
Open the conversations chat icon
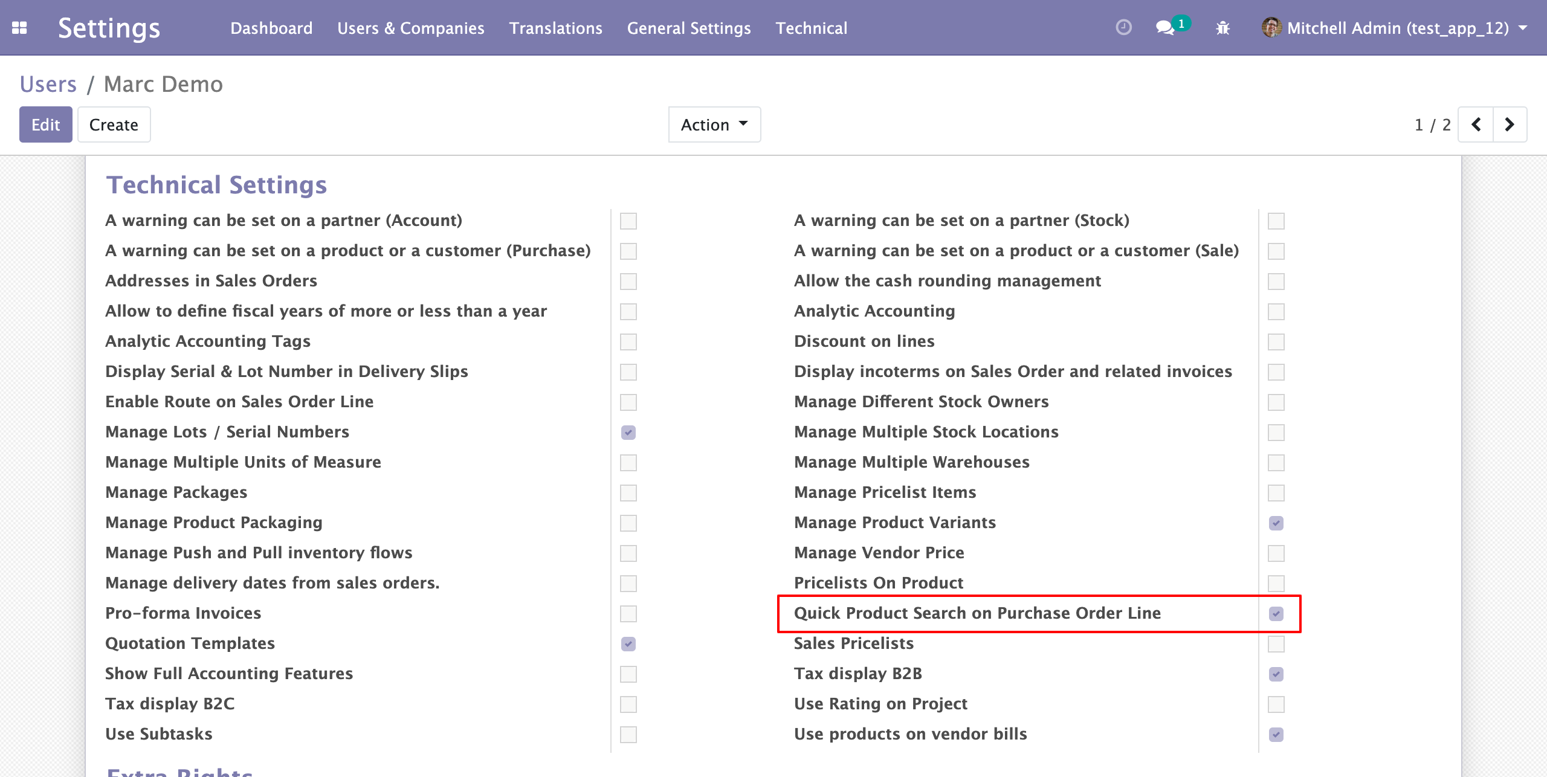pyautogui.click(x=1164, y=28)
